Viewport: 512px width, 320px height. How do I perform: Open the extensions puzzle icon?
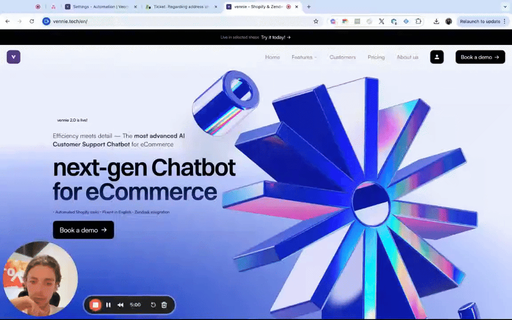pyautogui.click(x=418, y=21)
